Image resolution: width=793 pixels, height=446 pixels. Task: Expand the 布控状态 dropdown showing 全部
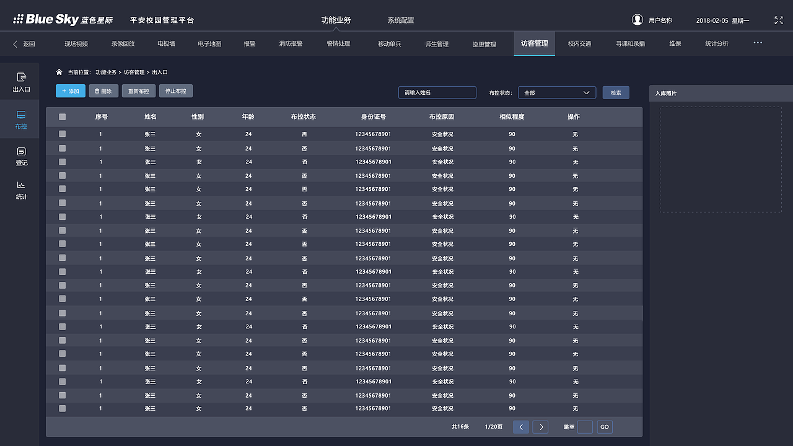pyautogui.click(x=557, y=93)
